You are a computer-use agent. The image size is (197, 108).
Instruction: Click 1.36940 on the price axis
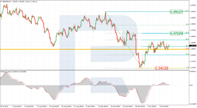click(193, 37)
